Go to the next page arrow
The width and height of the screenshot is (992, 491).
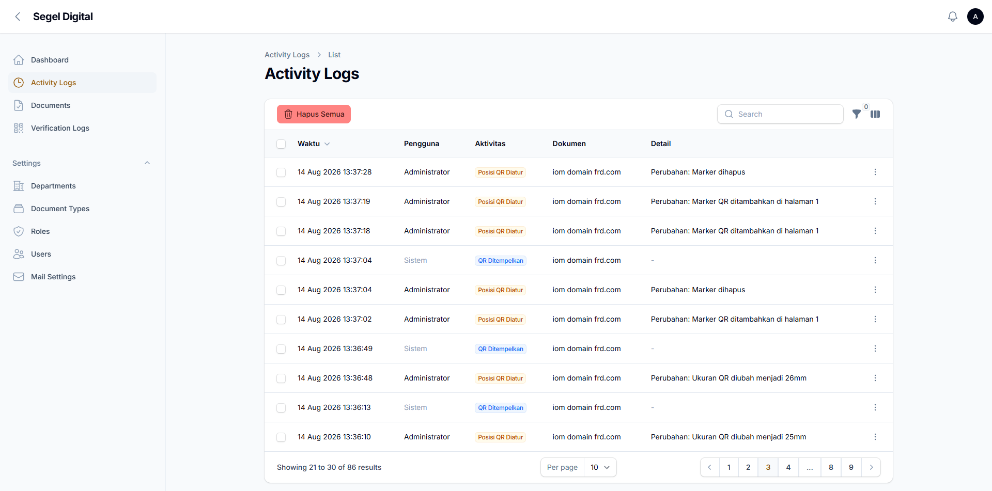pyautogui.click(x=871, y=467)
